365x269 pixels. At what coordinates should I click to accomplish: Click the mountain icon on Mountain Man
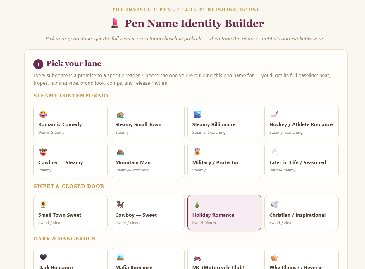[x=120, y=152]
